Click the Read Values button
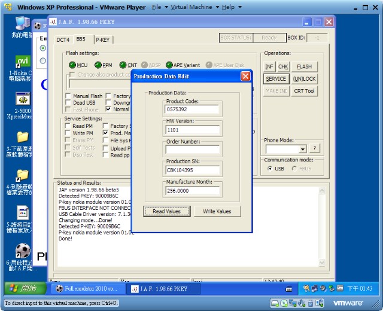The width and height of the screenshot is (383, 311). point(166,211)
